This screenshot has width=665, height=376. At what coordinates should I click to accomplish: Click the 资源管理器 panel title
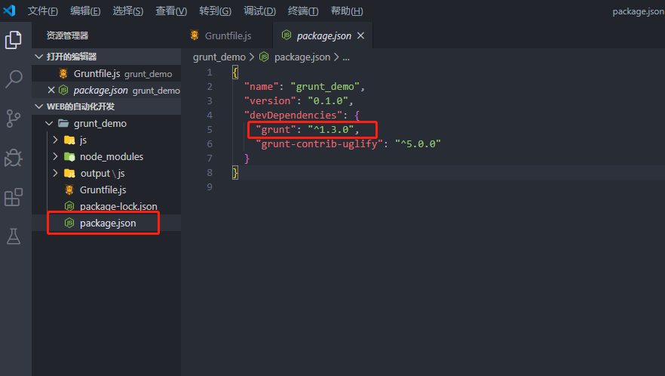pos(67,35)
